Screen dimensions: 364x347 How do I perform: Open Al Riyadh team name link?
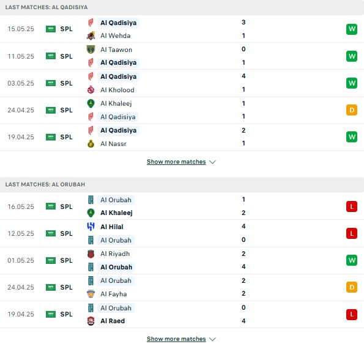(x=115, y=254)
